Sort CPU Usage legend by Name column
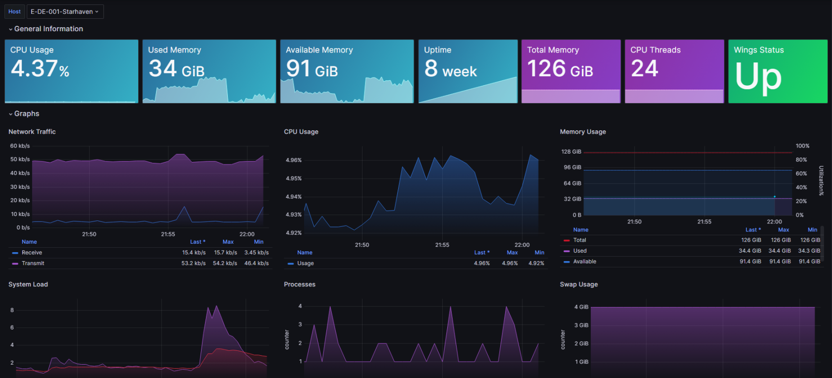 pyautogui.click(x=305, y=253)
